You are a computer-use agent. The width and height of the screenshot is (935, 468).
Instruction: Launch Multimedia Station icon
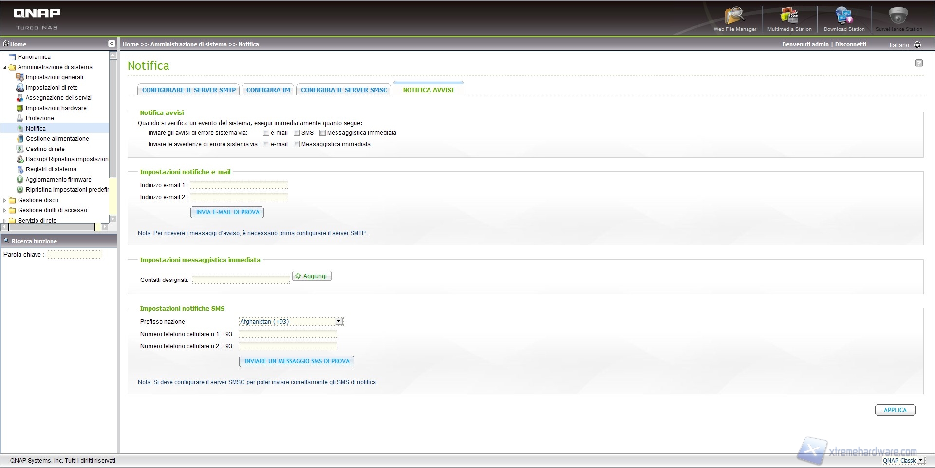pos(789,17)
